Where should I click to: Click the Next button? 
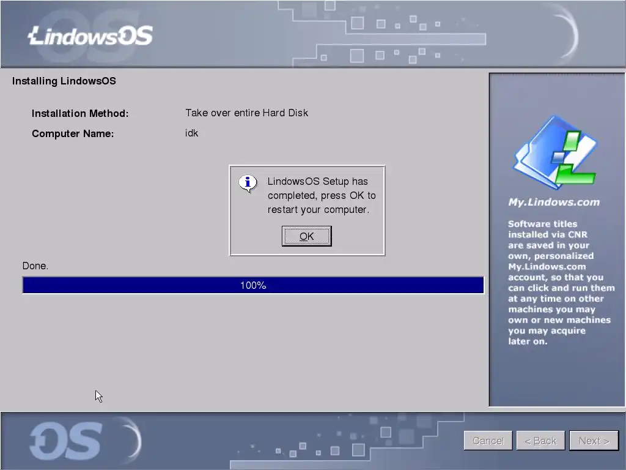594,441
